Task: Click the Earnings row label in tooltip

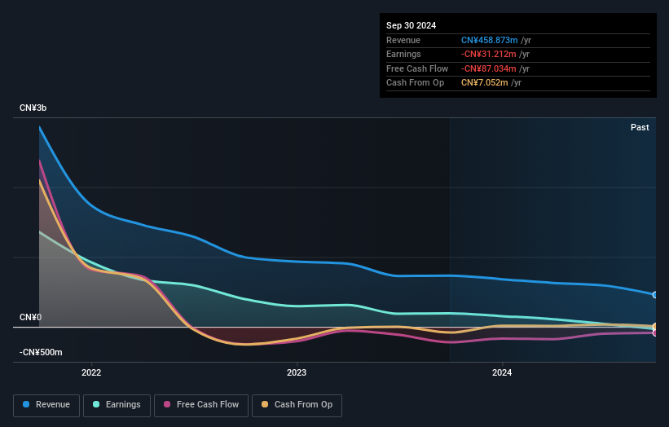Action: (403, 54)
